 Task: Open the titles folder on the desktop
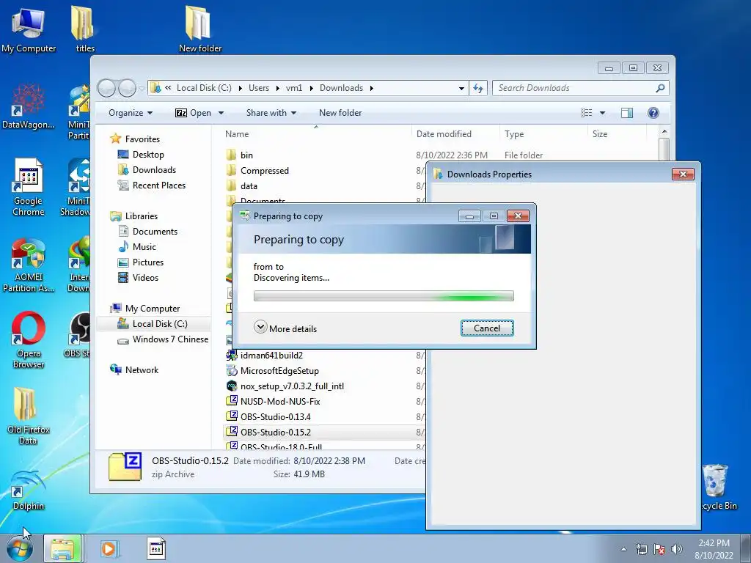(84, 29)
